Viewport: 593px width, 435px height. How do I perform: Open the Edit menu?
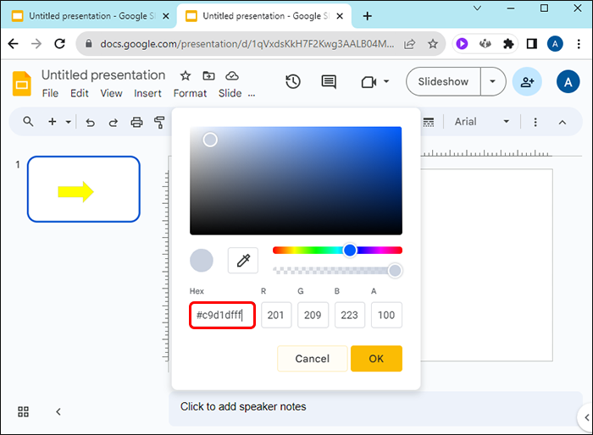coord(80,93)
